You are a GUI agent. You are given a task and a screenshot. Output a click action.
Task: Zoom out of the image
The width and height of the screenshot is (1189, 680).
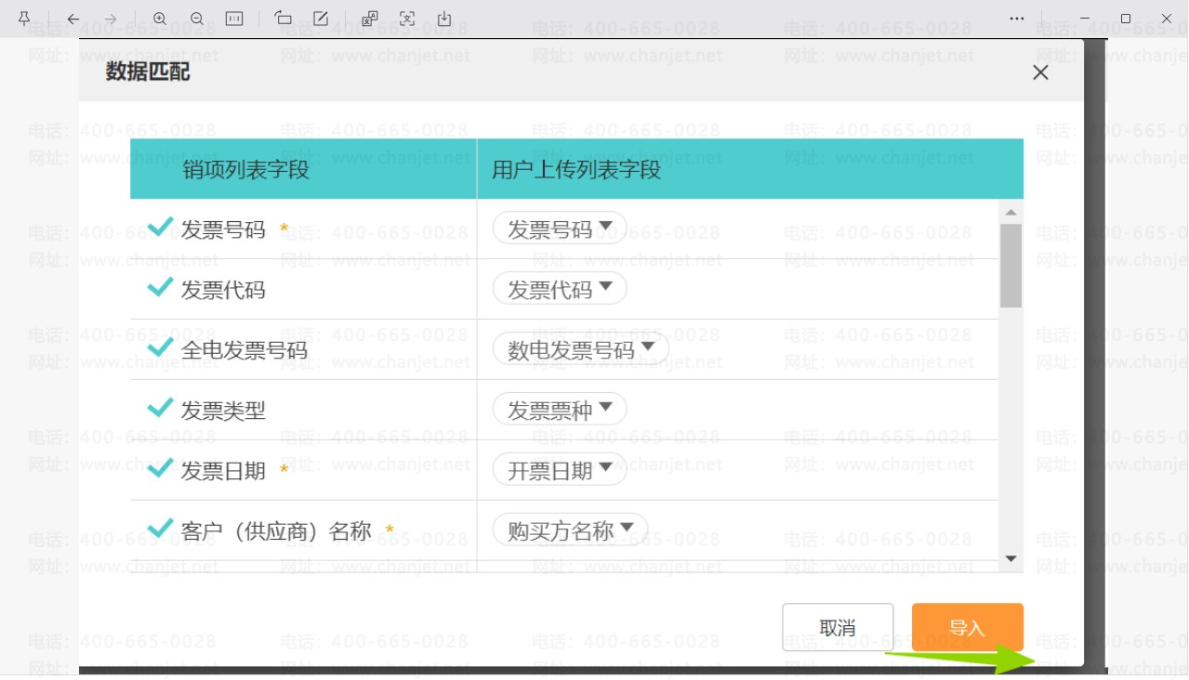coord(197,19)
